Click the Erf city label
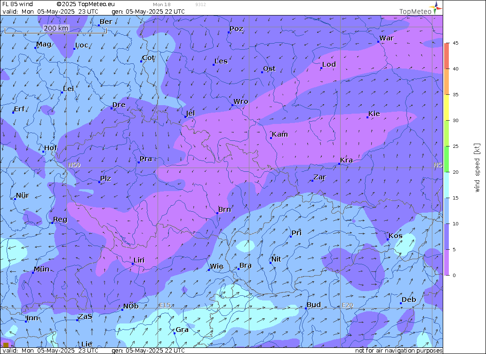Screen dimensions: 486x354 (x=20, y=109)
